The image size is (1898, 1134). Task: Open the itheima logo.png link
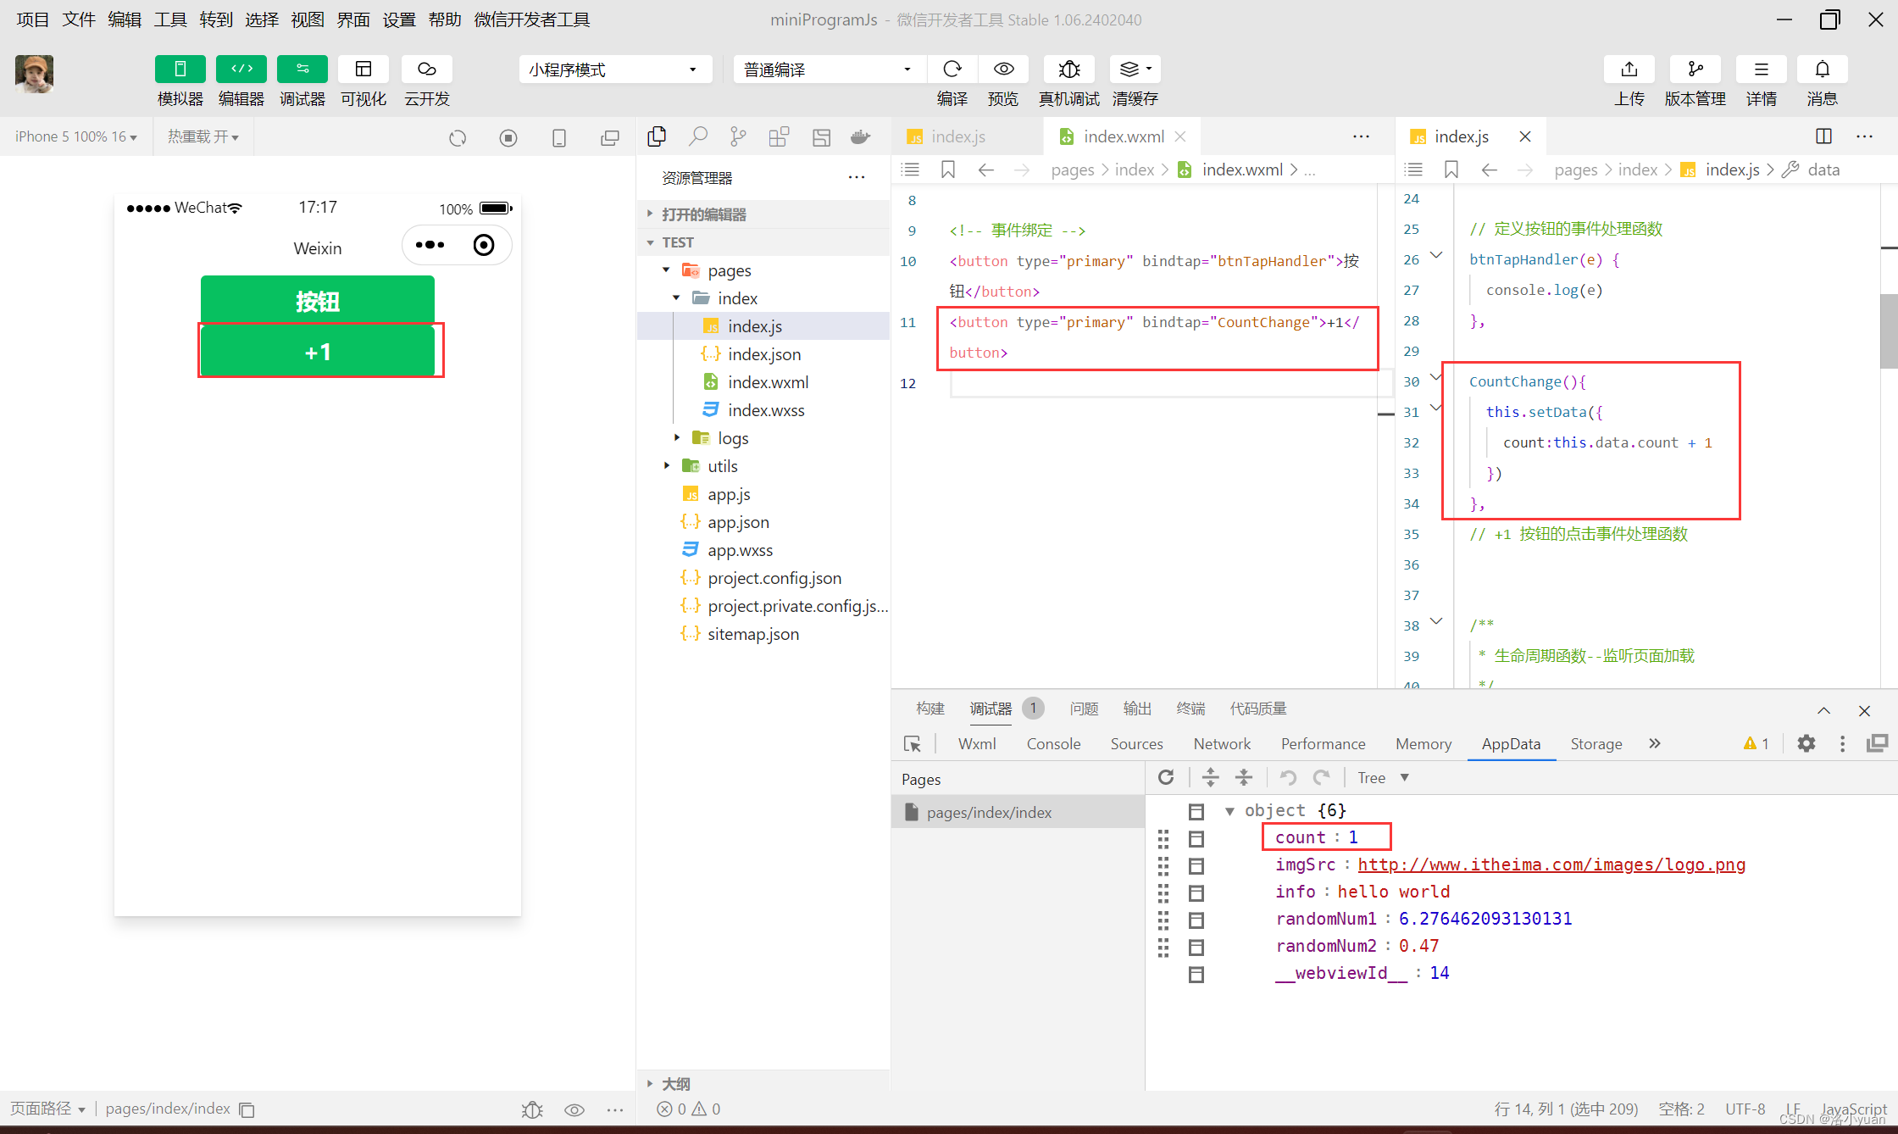pyautogui.click(x=1551, y=864)
